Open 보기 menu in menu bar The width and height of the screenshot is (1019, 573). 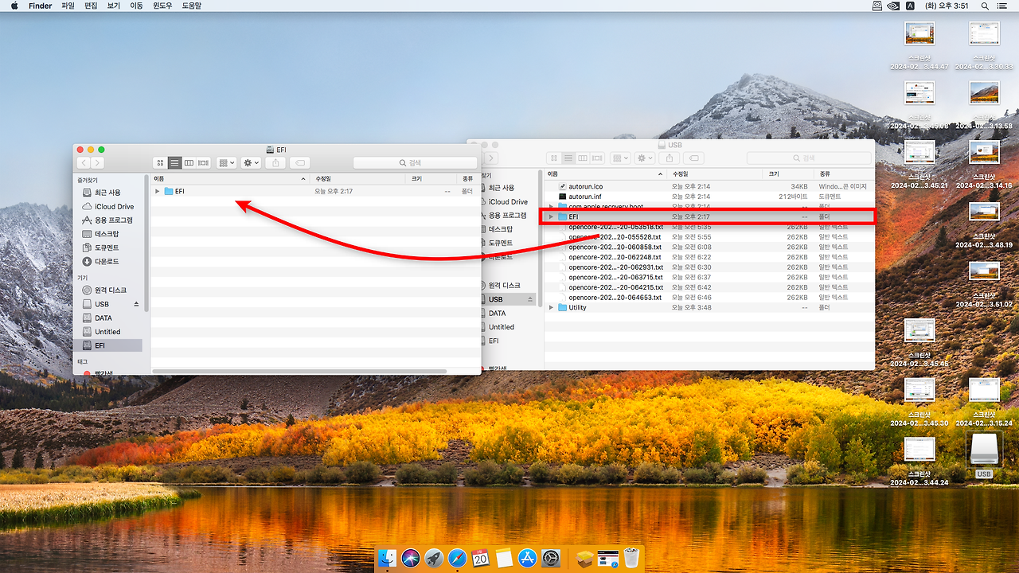pyautogui.click(x=114, y=6)
